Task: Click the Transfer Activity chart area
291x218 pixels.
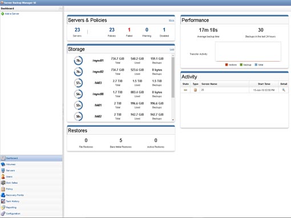Action: coord(248,51)
